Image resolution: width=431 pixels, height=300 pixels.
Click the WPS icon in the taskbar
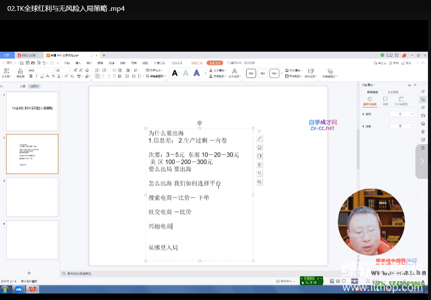tap(33, 289)
